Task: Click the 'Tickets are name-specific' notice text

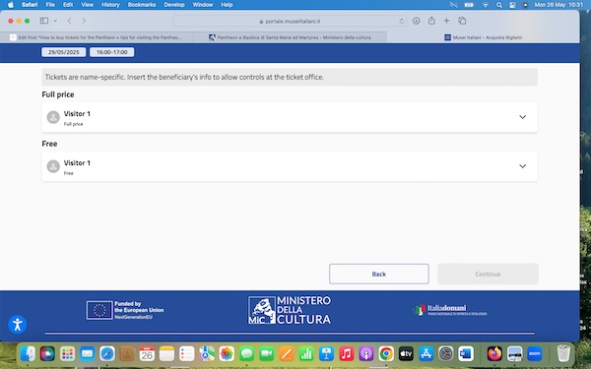Action: [x=184, y=77]
